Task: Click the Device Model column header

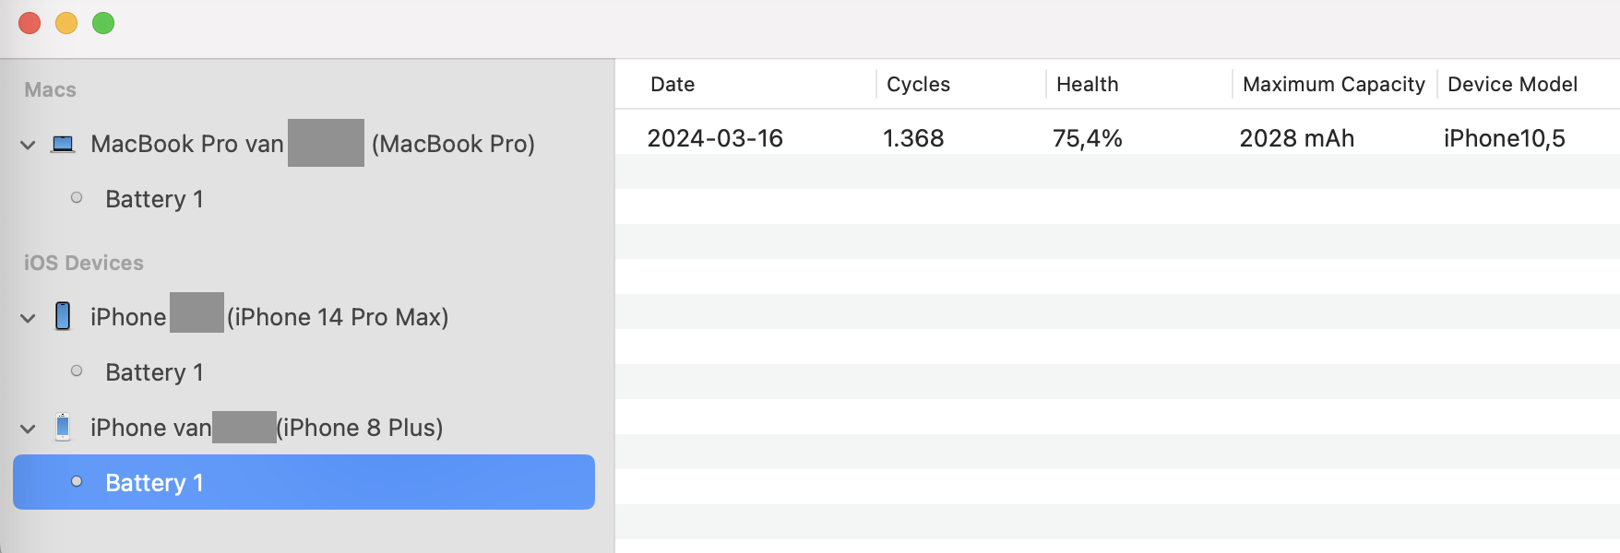Action: [1512, 85]
